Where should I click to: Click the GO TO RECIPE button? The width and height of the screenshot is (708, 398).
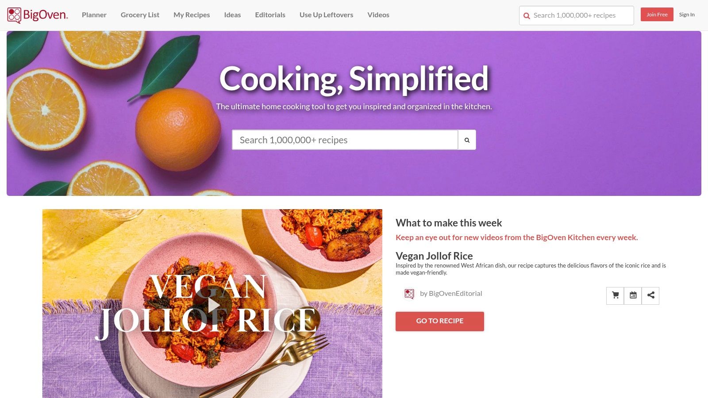tap(440, 321)
